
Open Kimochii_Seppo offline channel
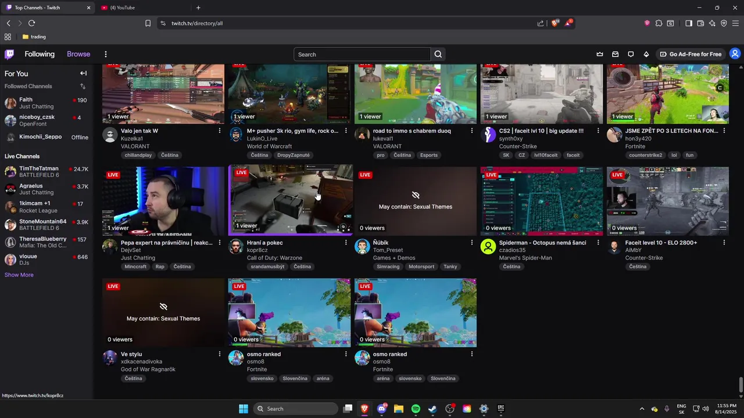46,137
